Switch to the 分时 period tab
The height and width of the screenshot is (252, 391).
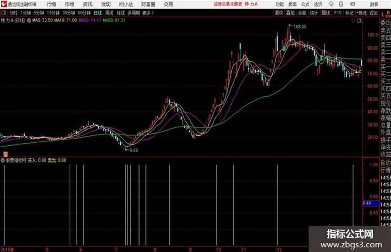pyautogui.click(x=14, y=13)
